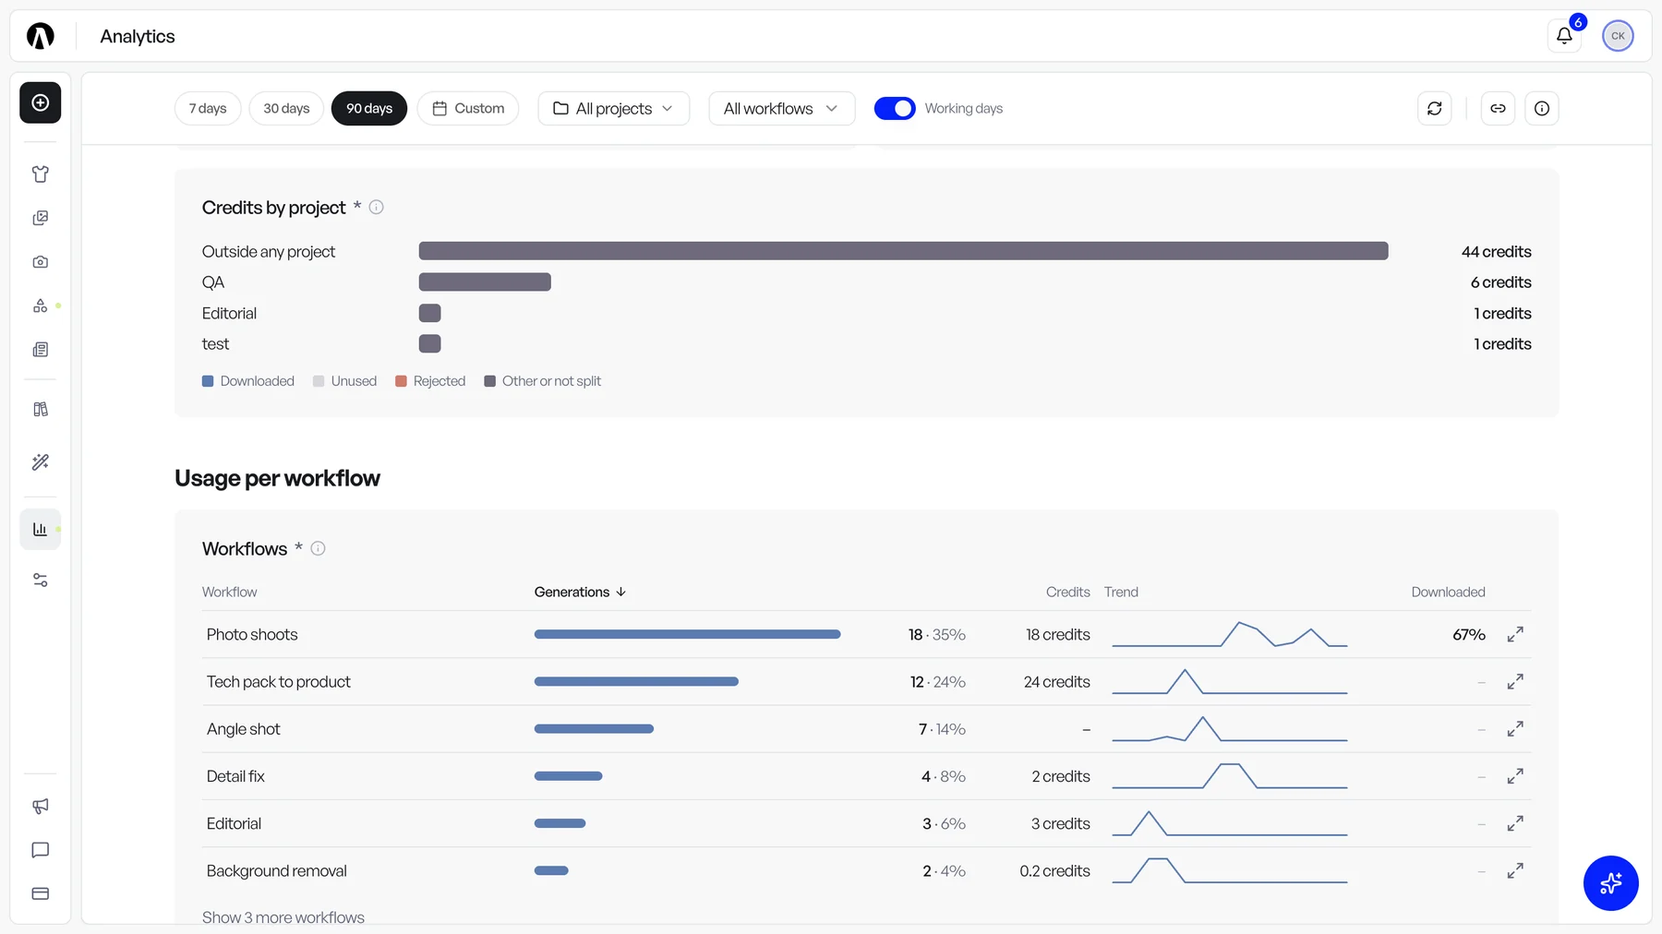Click Show 3 more workflows
The image size is (1662, 934).
tap(283, 917)
